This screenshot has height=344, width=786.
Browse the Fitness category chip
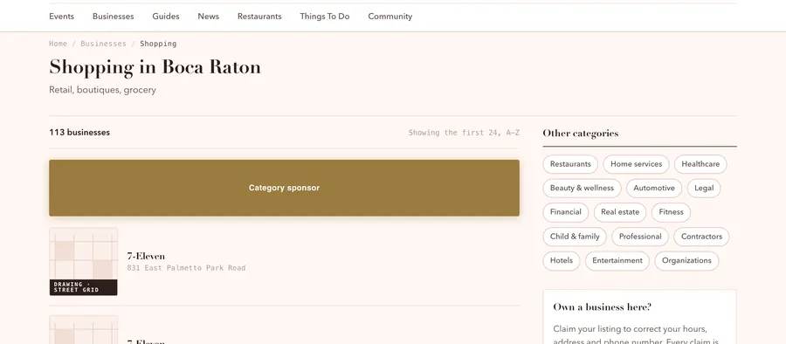(672, 212)
